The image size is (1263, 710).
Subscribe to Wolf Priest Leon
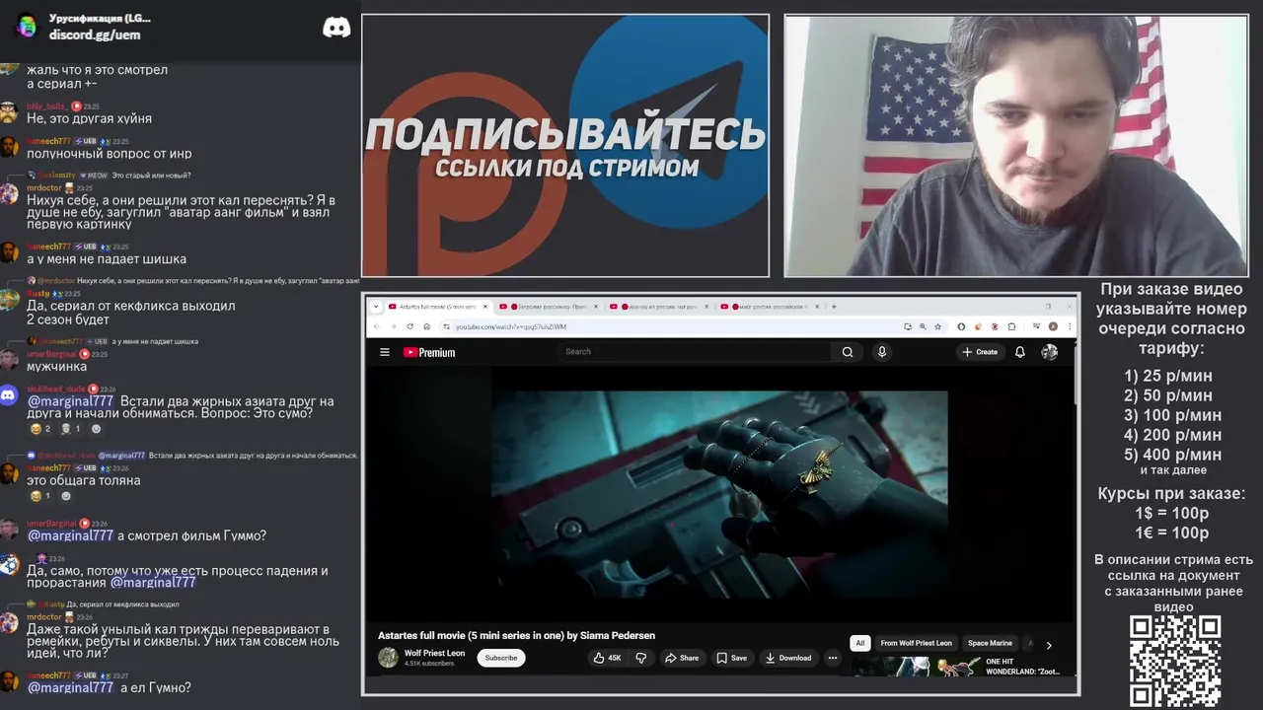point(500,658)
